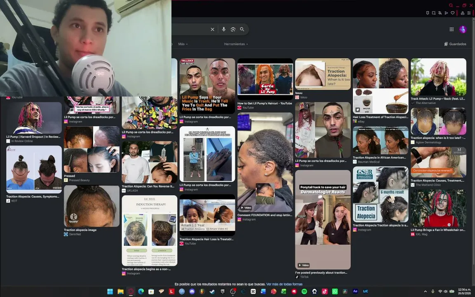Image resolution: width=475 pixels, height=297 pixels.
Task: Open 'Track Attack: Lil Pump' result title
Action: (x=438, y=99)
